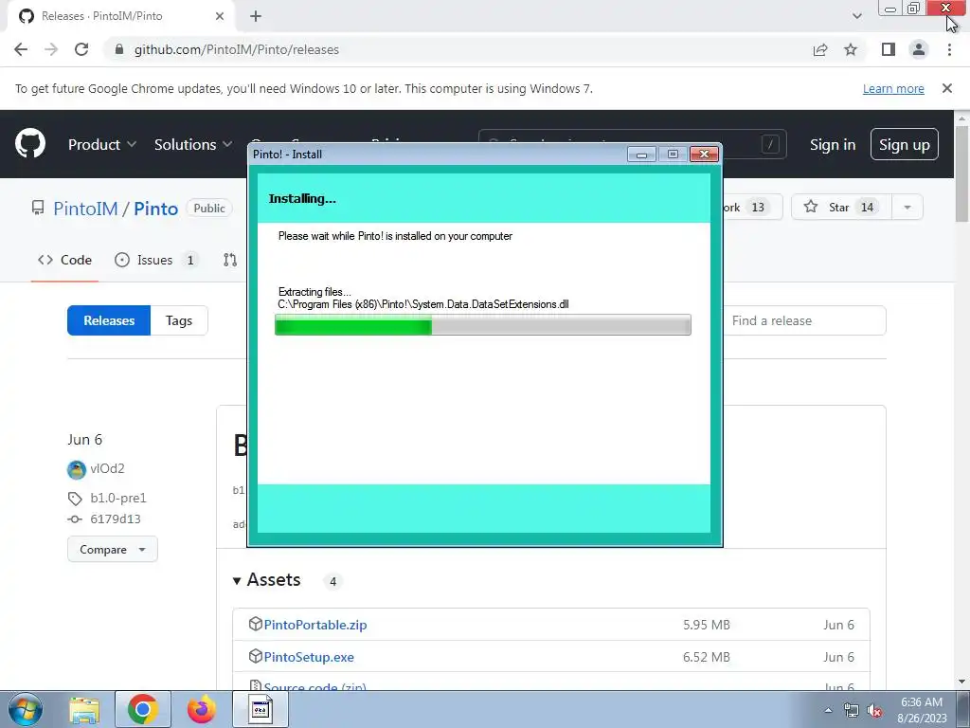Bookmark this page with the star icon
Image resolution: width=970 pixels, height=728 pixels.
851,49
